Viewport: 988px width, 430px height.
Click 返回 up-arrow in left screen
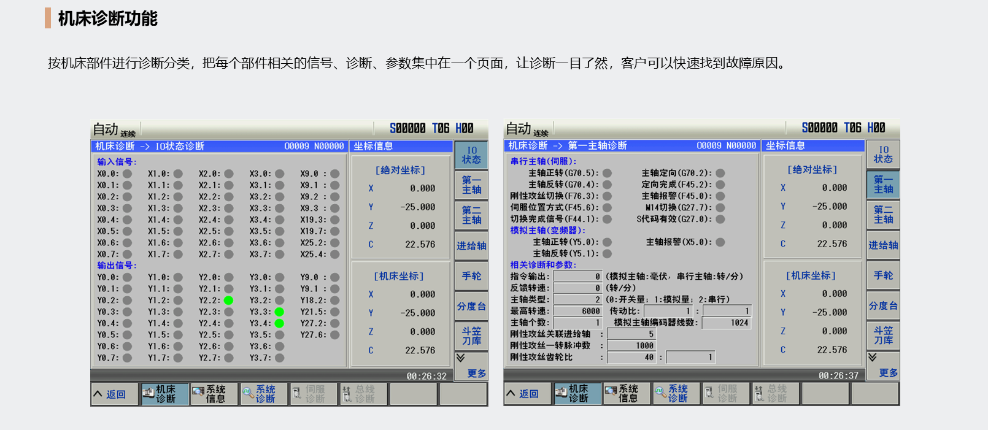pyautogui.click(x=98, y=394)
